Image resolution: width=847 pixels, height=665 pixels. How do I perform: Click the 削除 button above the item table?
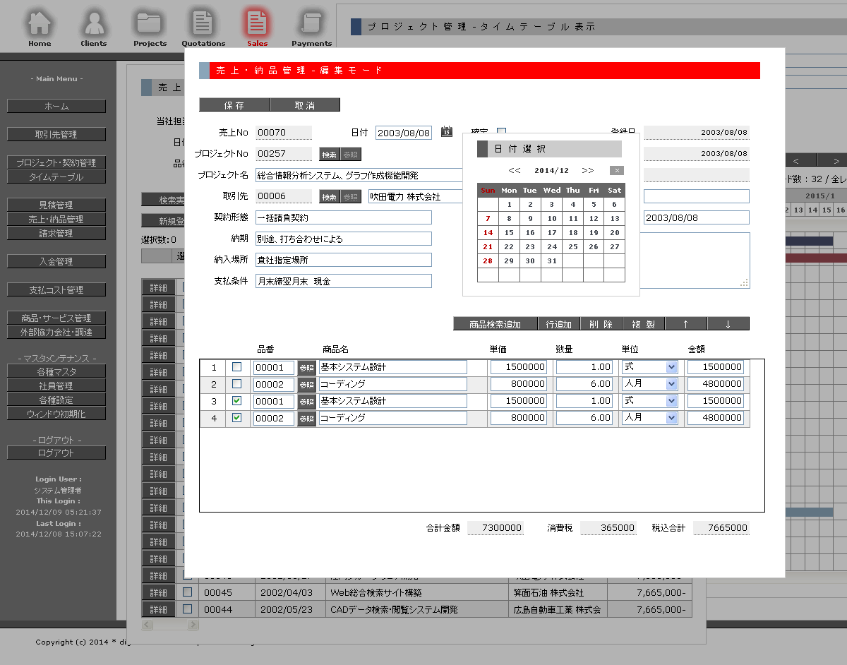coord(601,324)
